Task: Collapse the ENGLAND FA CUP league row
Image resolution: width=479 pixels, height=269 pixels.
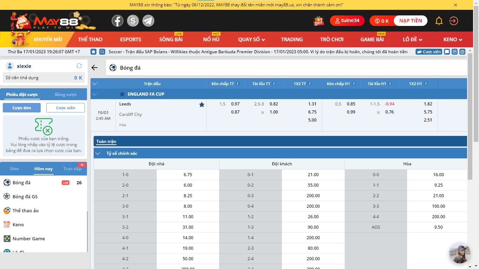Action: pos(94,94)
